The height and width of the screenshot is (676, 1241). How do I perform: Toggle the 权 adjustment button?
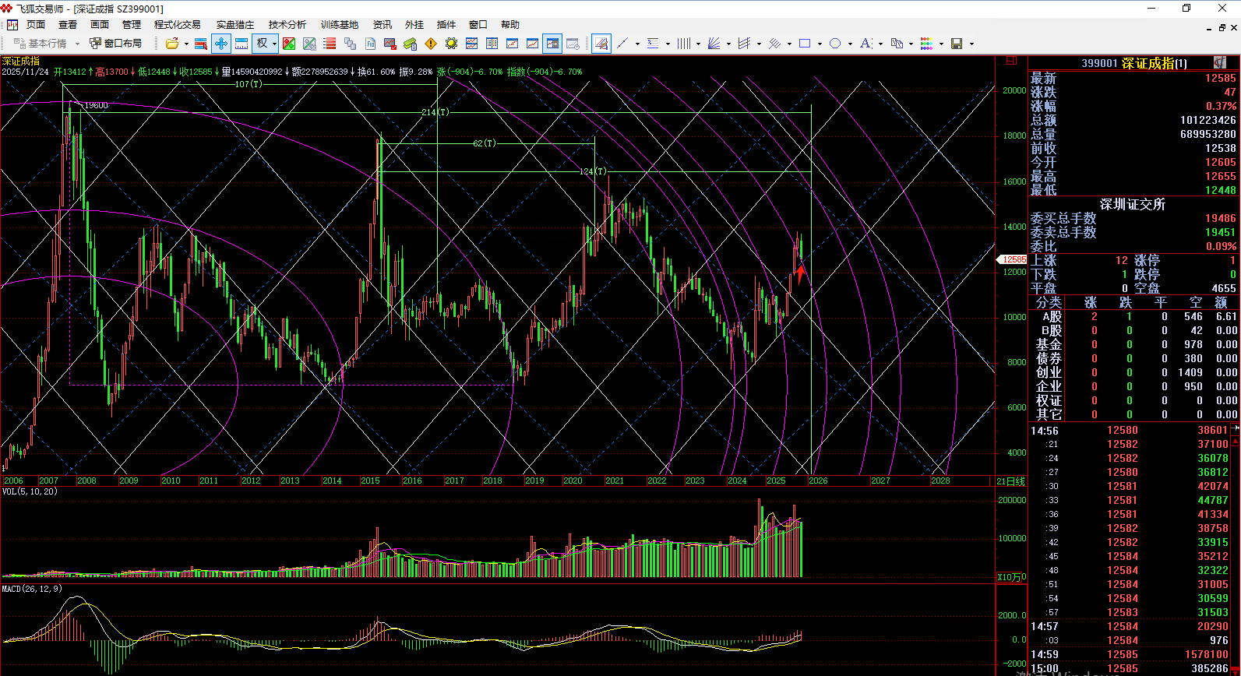[262, 44]
